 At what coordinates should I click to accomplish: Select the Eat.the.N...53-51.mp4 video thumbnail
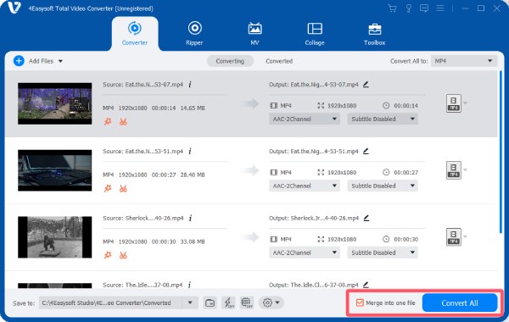coord(55,170)
